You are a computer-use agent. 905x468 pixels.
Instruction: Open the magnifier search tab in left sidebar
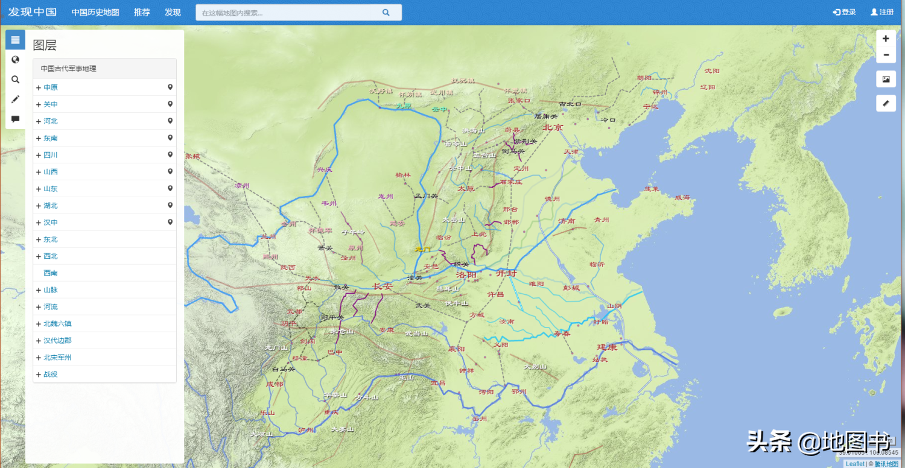click(15, 79)
